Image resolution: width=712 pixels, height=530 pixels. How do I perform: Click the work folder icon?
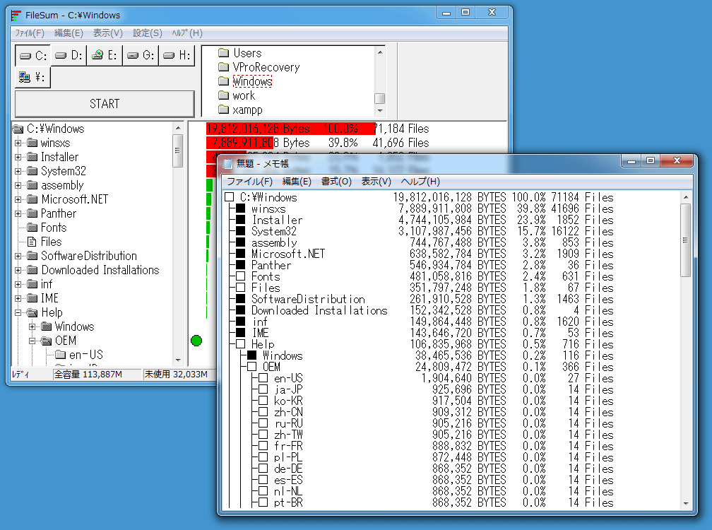223,95
